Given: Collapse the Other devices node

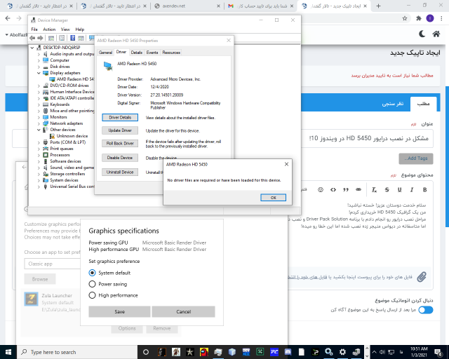Looking at the screenshot, I should pyautogui.click(x=39, y=130).
